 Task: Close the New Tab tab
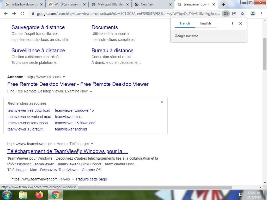(171, 5)
